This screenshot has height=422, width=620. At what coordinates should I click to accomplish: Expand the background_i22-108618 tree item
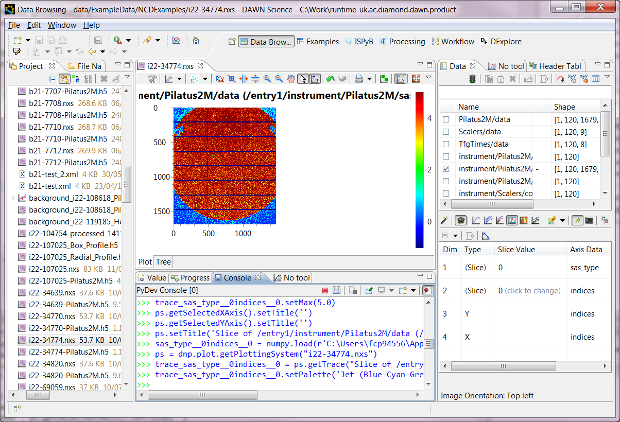(13, 198)
